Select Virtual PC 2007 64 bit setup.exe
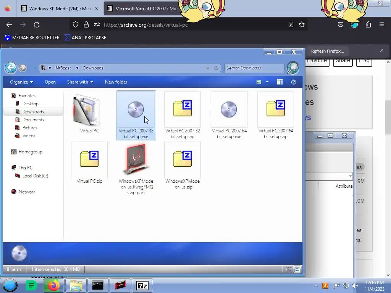391x293 pixels. [x=229, y=115]
